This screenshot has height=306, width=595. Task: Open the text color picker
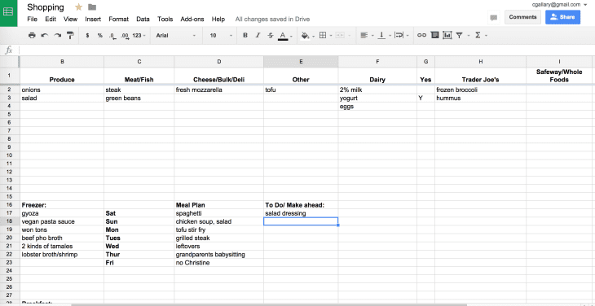285,36
